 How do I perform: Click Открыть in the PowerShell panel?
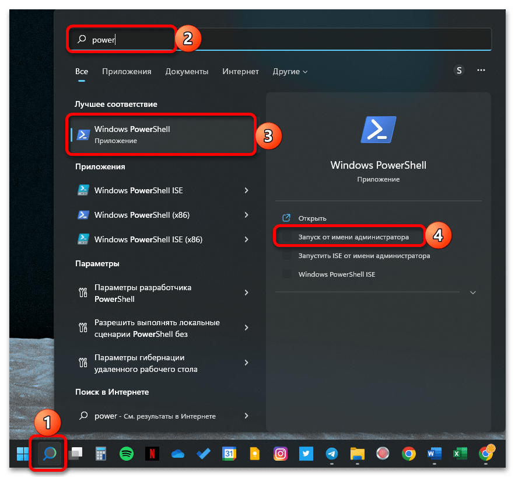312,218
